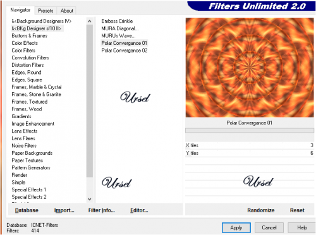Choose the Polar Convergance 01 filter
The height and width of the screenshot is (235, 316).
pos(124,43)
